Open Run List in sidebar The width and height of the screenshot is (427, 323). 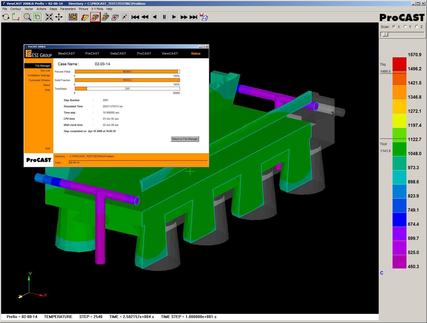[x=45, y=71]
